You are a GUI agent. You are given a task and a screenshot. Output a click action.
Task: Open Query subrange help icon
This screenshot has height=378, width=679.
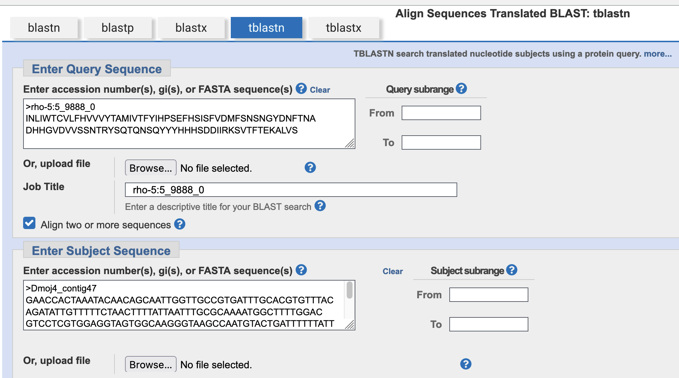point(461,88)
